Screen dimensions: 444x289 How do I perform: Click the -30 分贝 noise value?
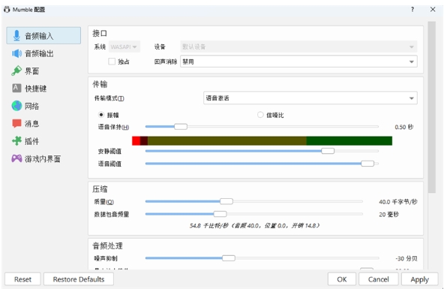coord(406,258)
